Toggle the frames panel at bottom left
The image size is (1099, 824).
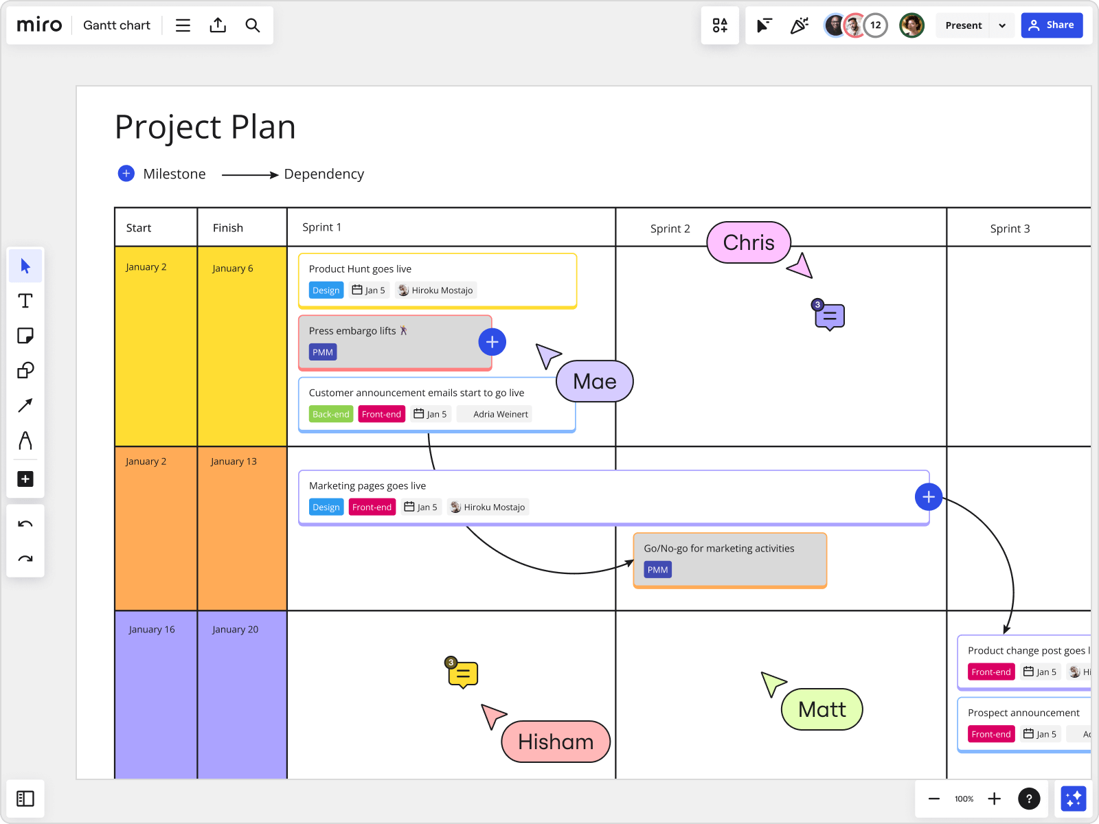tap(25, 799)
